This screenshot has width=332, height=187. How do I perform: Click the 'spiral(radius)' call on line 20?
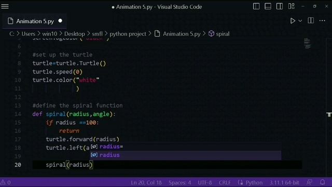point(69,165)
